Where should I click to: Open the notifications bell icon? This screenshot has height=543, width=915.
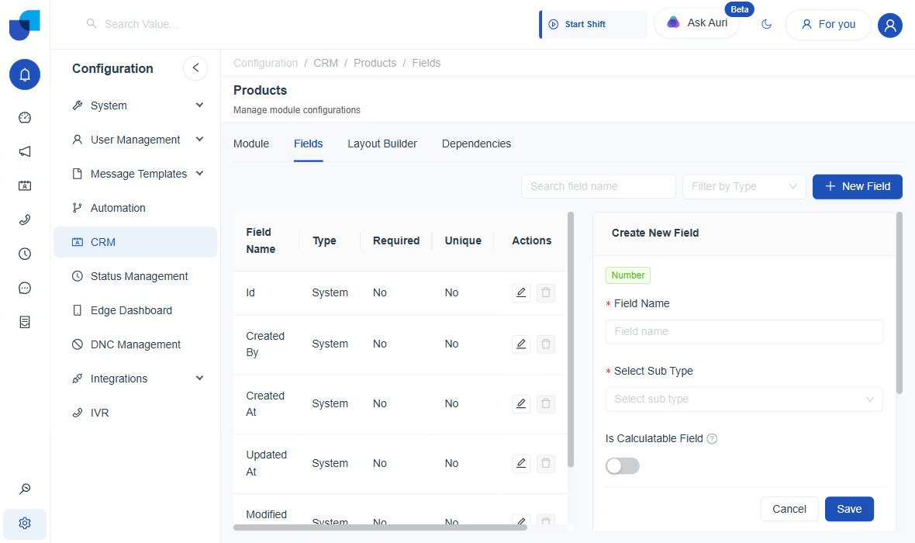click(x=25, y=74)
